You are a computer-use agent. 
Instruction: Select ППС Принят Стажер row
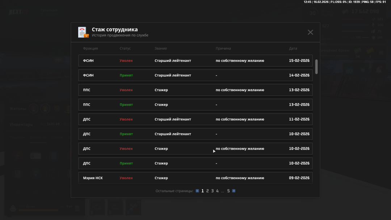[195, 105]
